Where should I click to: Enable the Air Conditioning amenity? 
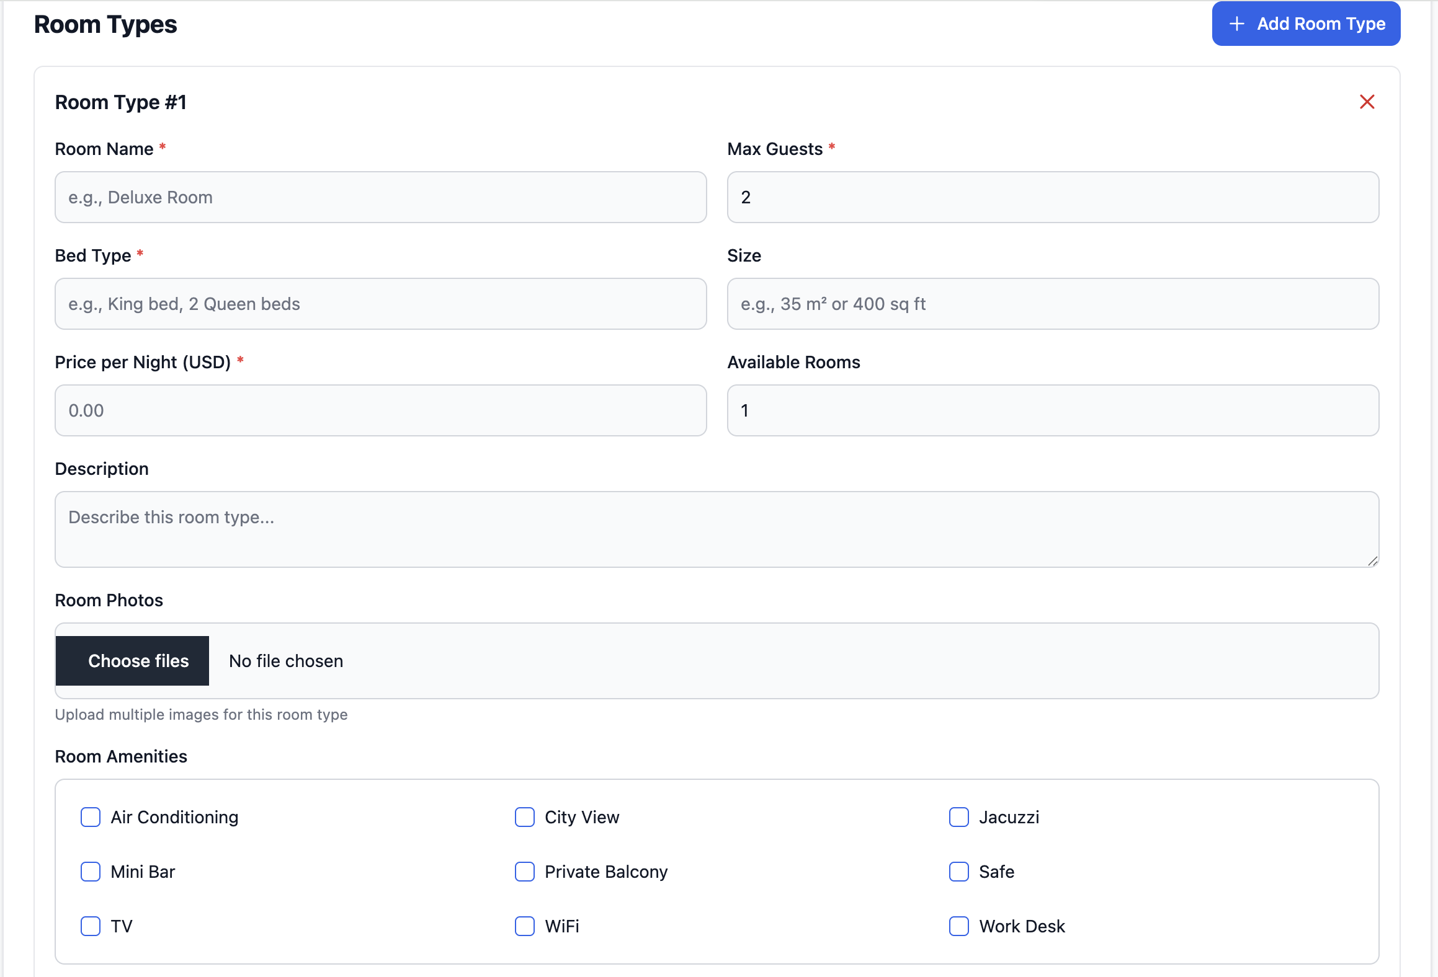coord(91,817)
